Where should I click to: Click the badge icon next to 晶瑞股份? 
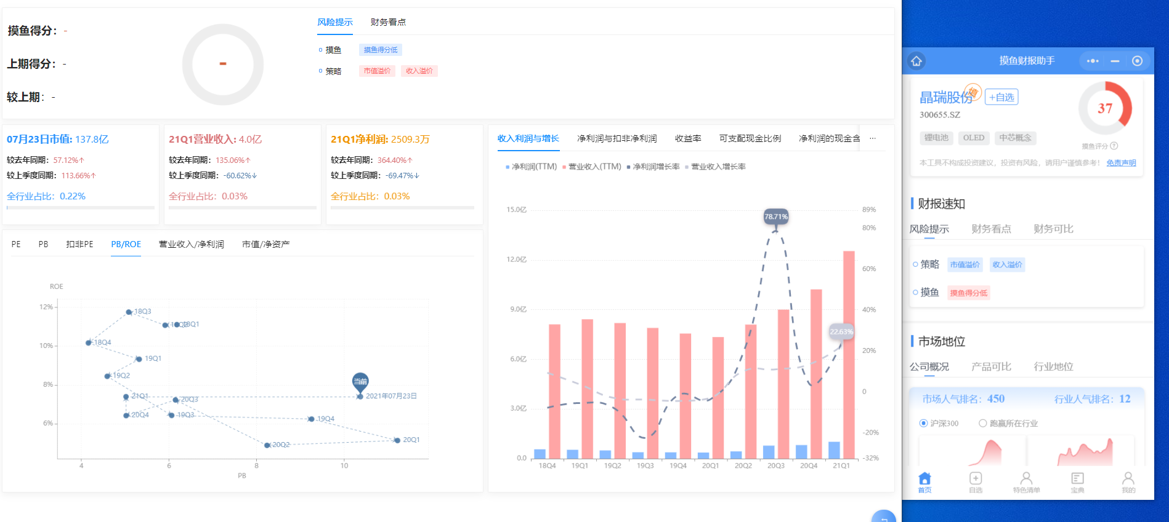[973, 92]
